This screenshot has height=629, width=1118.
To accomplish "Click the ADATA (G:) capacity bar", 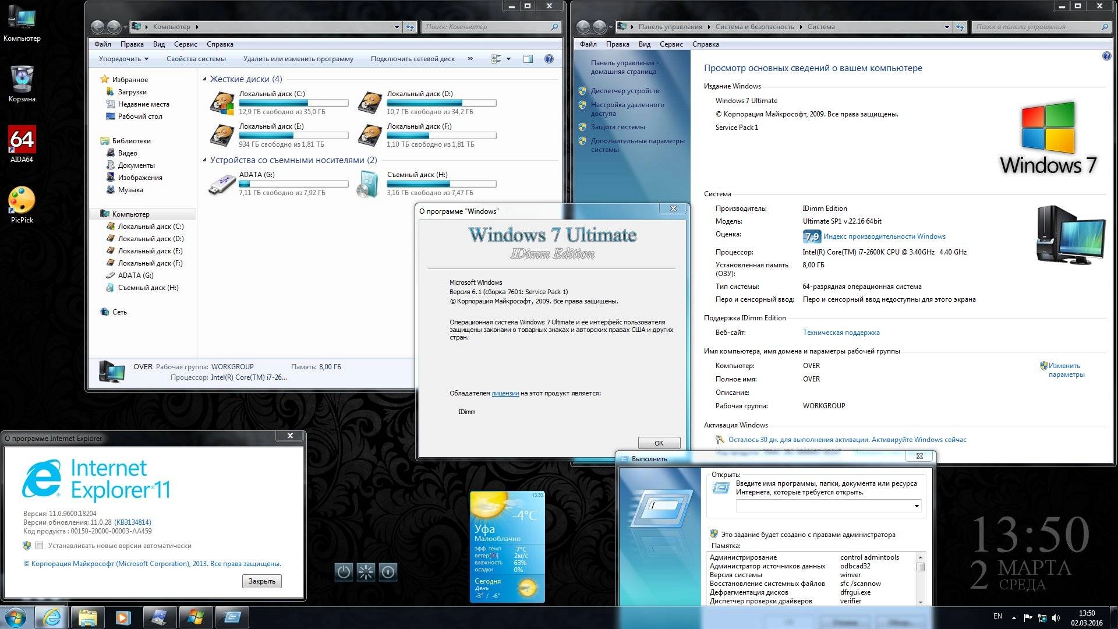I will tap(293, 183).
